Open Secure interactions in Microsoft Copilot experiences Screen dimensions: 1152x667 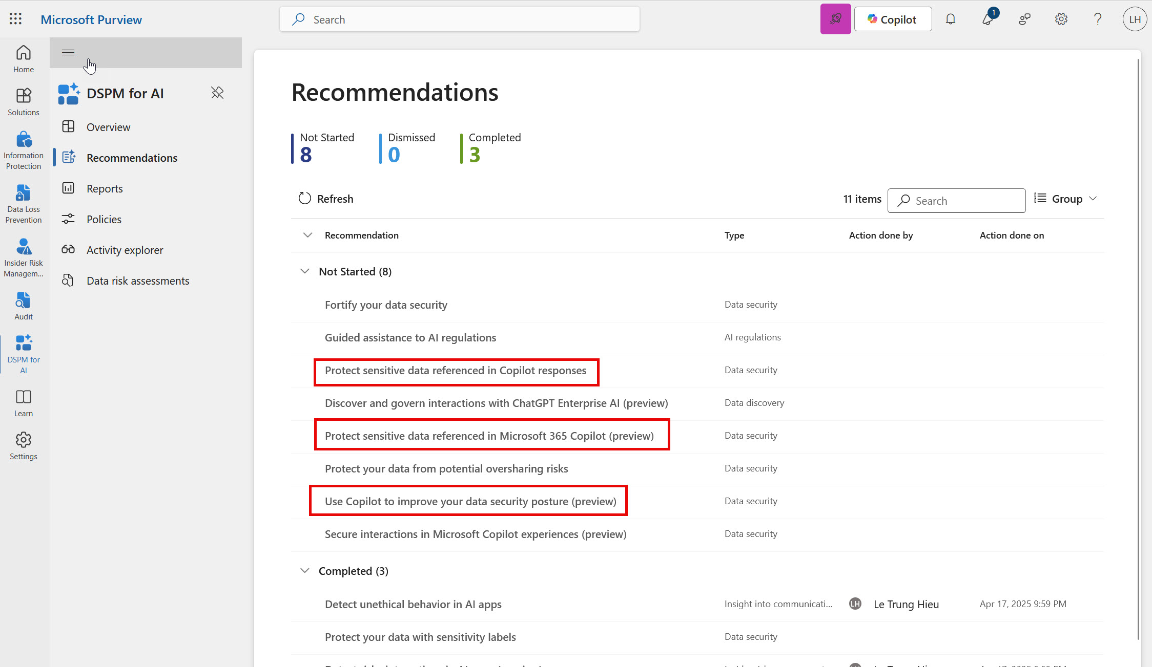coord(476,534)
